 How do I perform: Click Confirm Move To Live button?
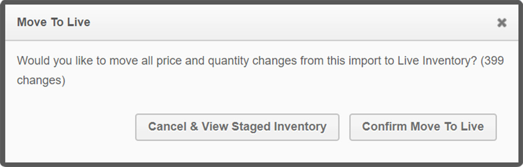423,127
